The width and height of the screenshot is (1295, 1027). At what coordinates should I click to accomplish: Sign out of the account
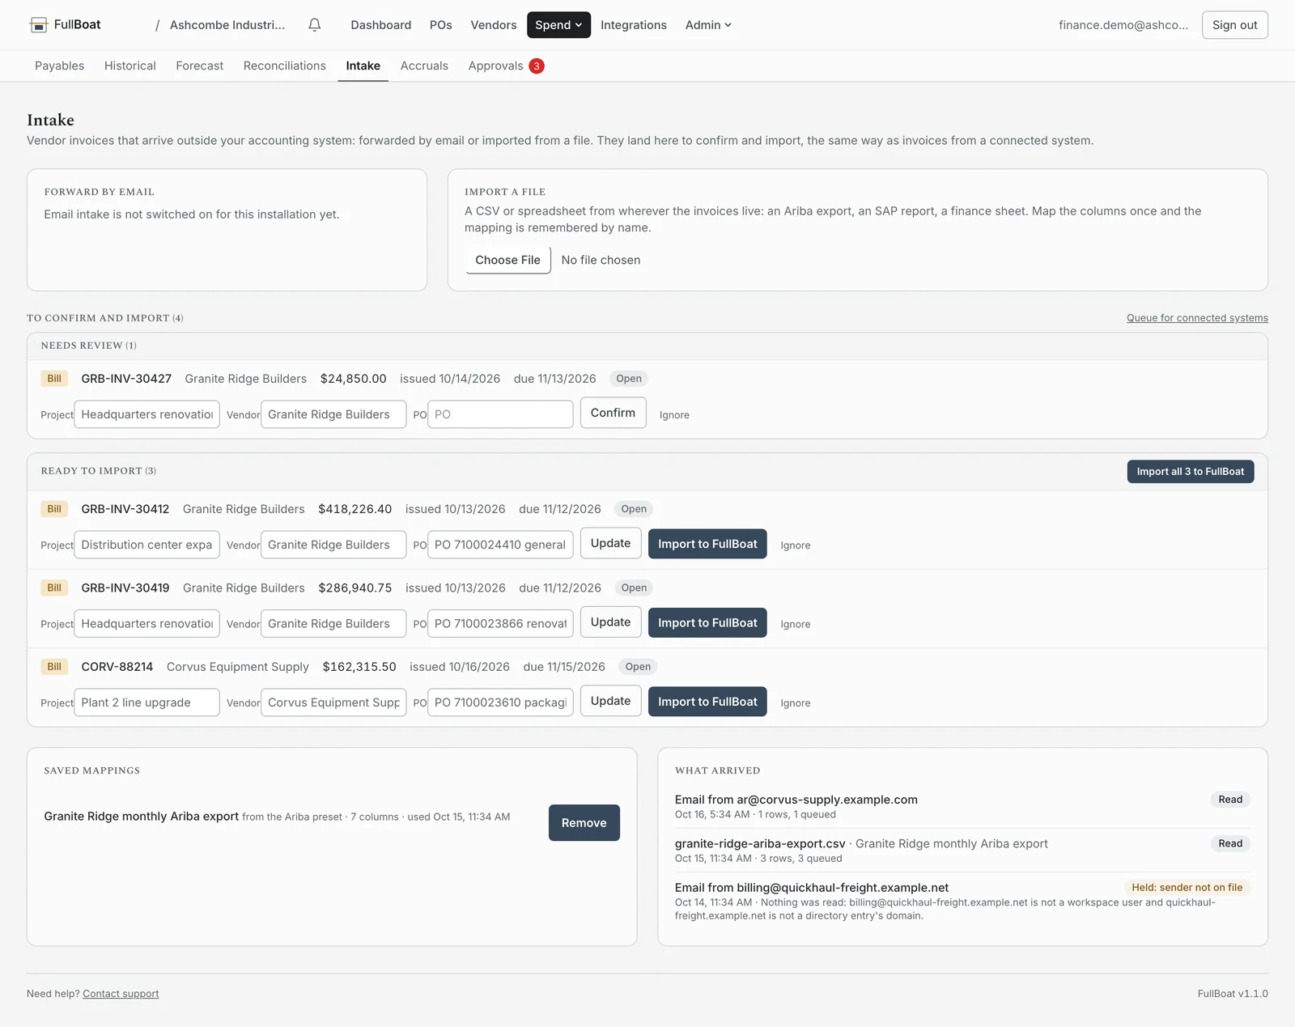(1234, 25)
